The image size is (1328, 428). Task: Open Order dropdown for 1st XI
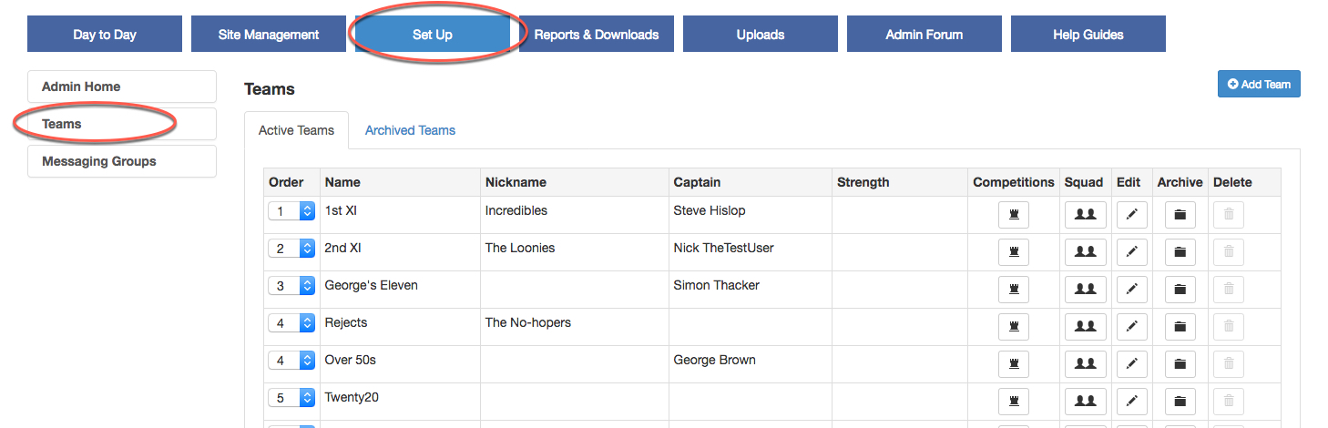(x=291, y=211)
